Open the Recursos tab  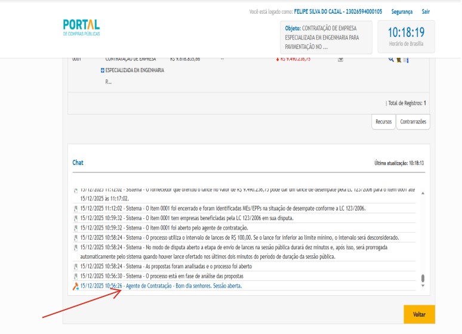coord(383,121)
